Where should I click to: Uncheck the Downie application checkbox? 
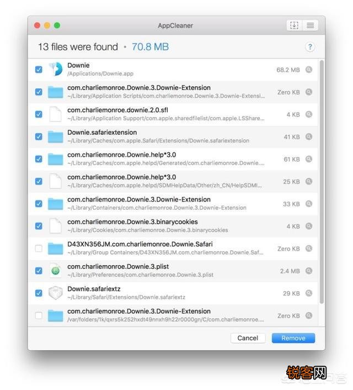39,70
